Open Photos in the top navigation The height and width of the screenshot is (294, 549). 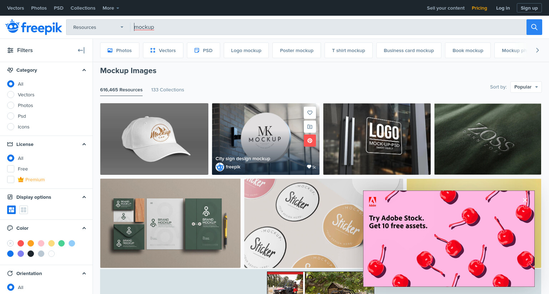pos(39,8)
